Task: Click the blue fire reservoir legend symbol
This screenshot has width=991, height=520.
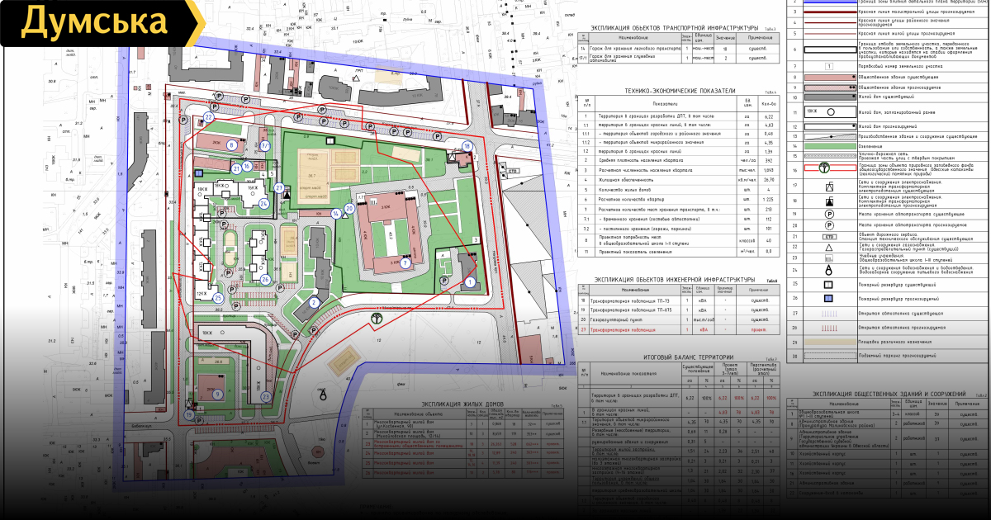Action: tap(827, 298)
